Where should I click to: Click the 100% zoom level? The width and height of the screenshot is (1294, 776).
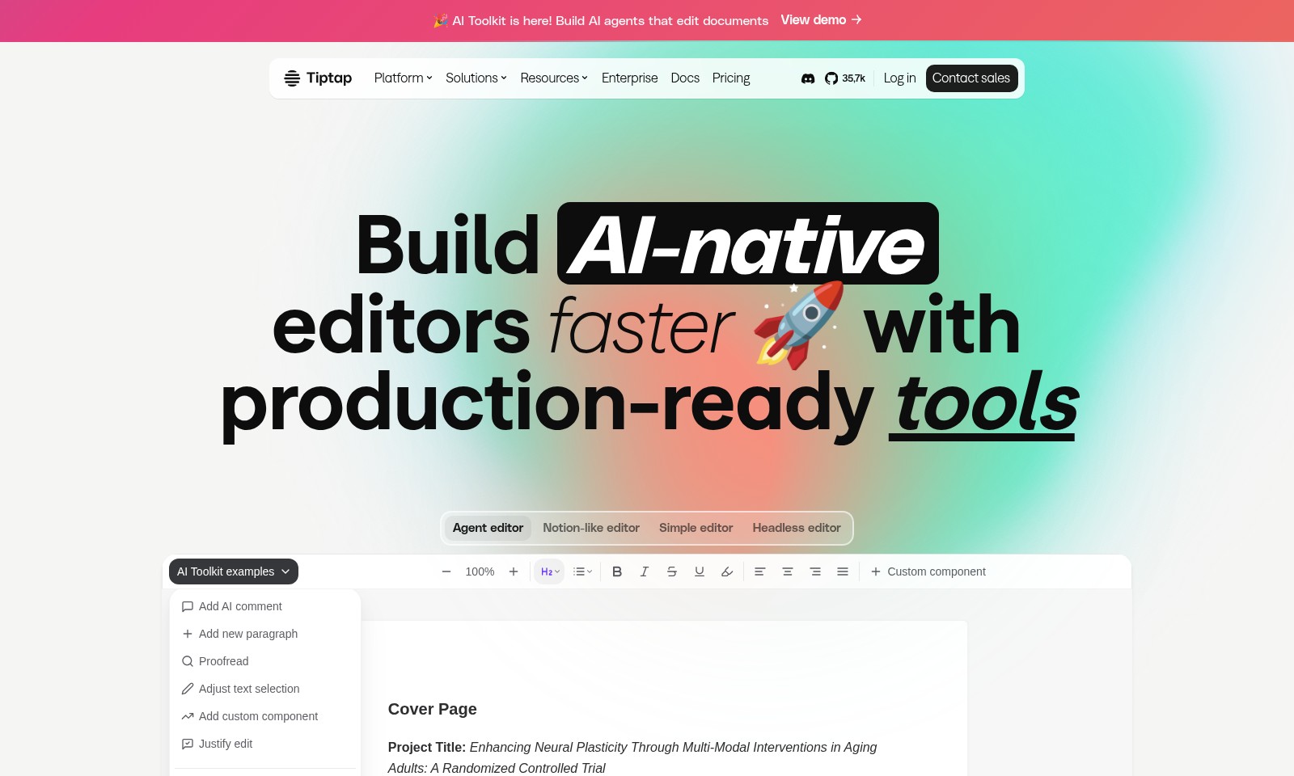tap(480, 571)
